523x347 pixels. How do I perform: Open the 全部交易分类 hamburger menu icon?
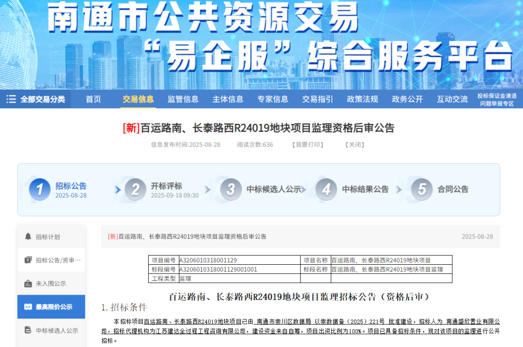11,99
